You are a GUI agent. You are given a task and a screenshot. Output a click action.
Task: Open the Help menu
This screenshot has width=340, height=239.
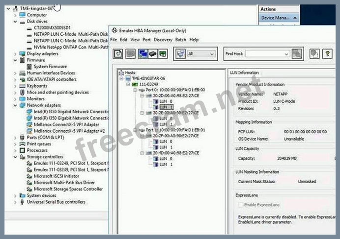194,40
